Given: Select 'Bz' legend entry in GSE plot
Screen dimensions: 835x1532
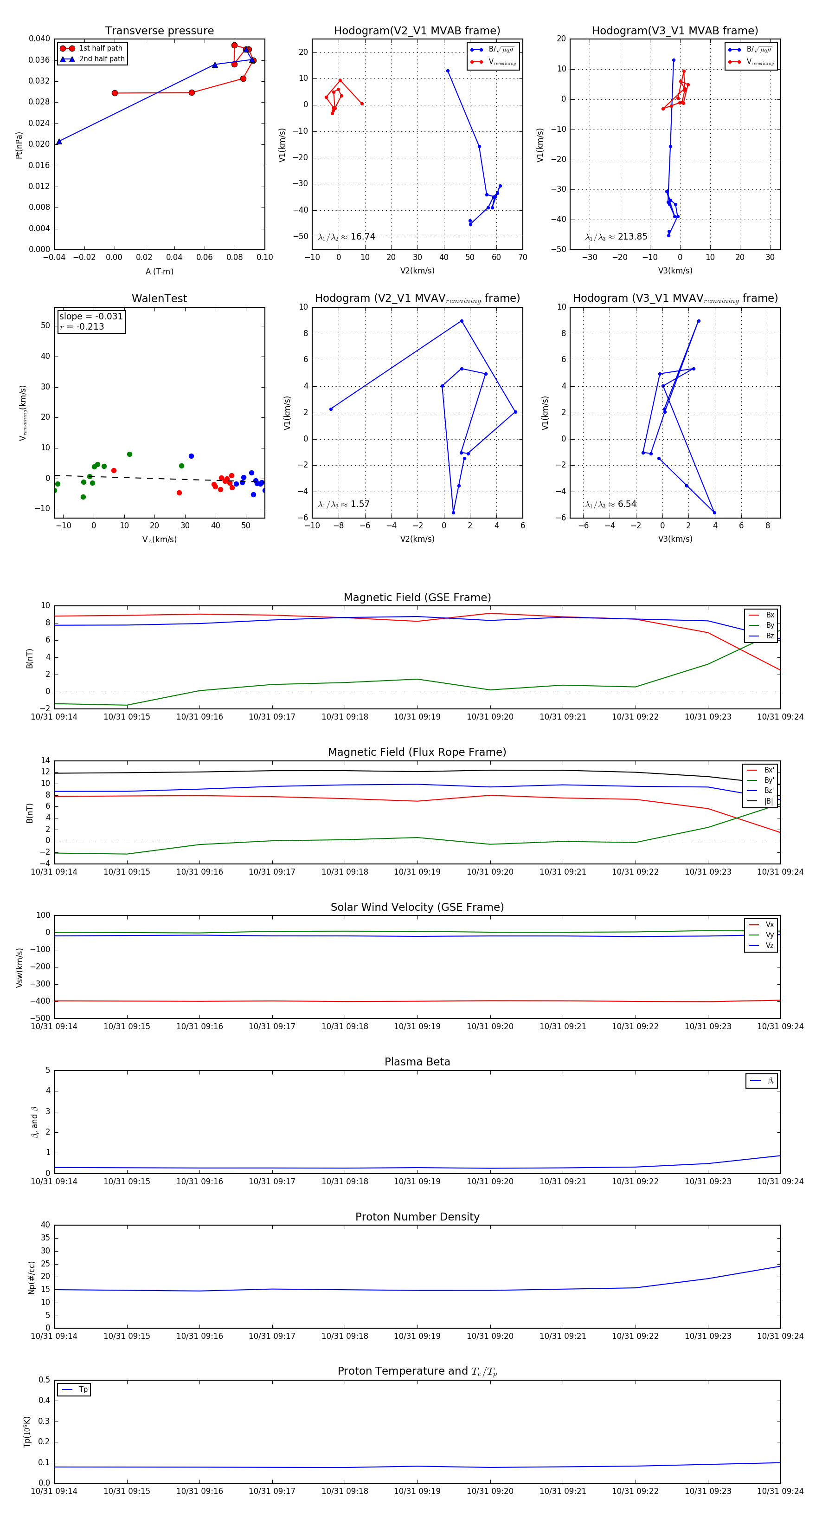Looking at the screenshot, I should click(x=761, y=636).
